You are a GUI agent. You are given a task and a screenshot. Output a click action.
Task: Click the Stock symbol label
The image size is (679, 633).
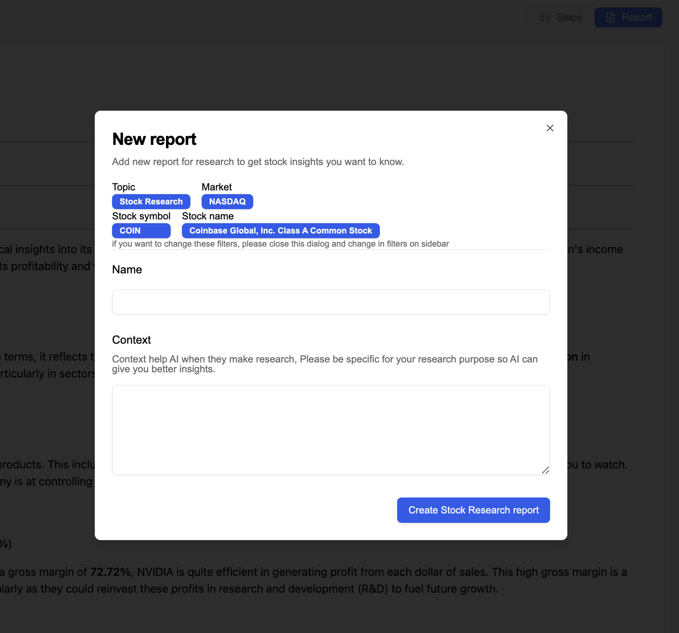click(x=141, y=216)
